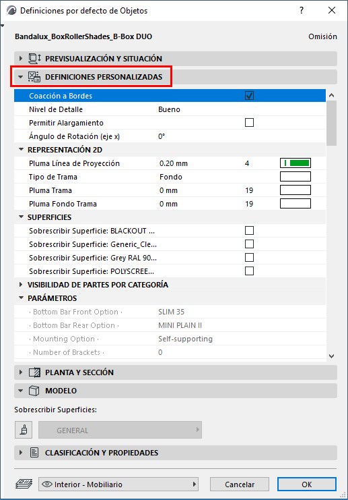Open the Pluma Línea de Proyección pen swatch
The width and height of the screenshot is (348, 500).
click(x=295, y=163)
